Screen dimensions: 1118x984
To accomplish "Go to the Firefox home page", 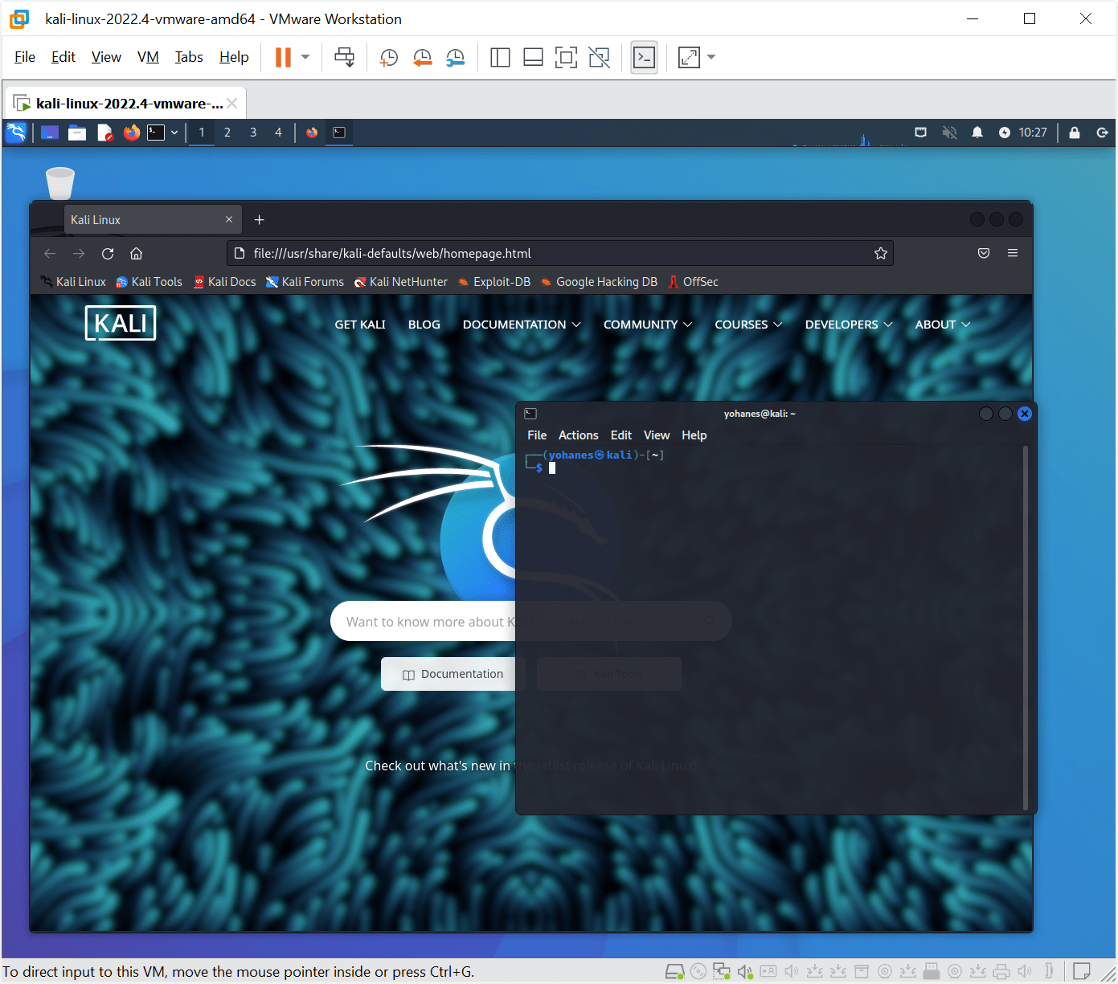I will coord(137,254).
